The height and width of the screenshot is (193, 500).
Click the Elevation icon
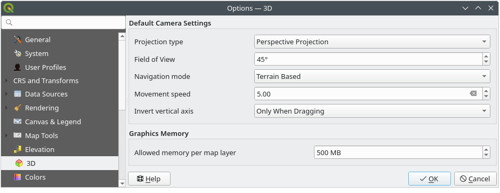[x=18, y=149]
